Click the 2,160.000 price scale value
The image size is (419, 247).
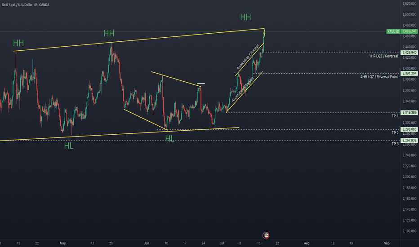click(410, 198)
